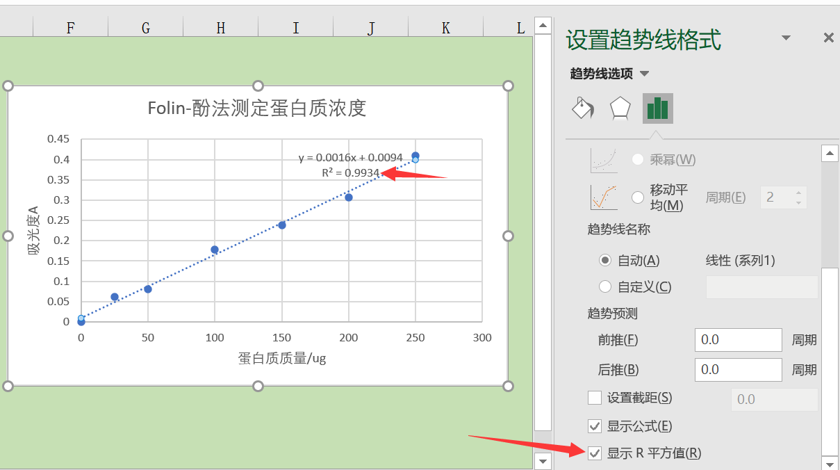Click the moving average trendline icon
840x470 pixels.
click(604, 197)
